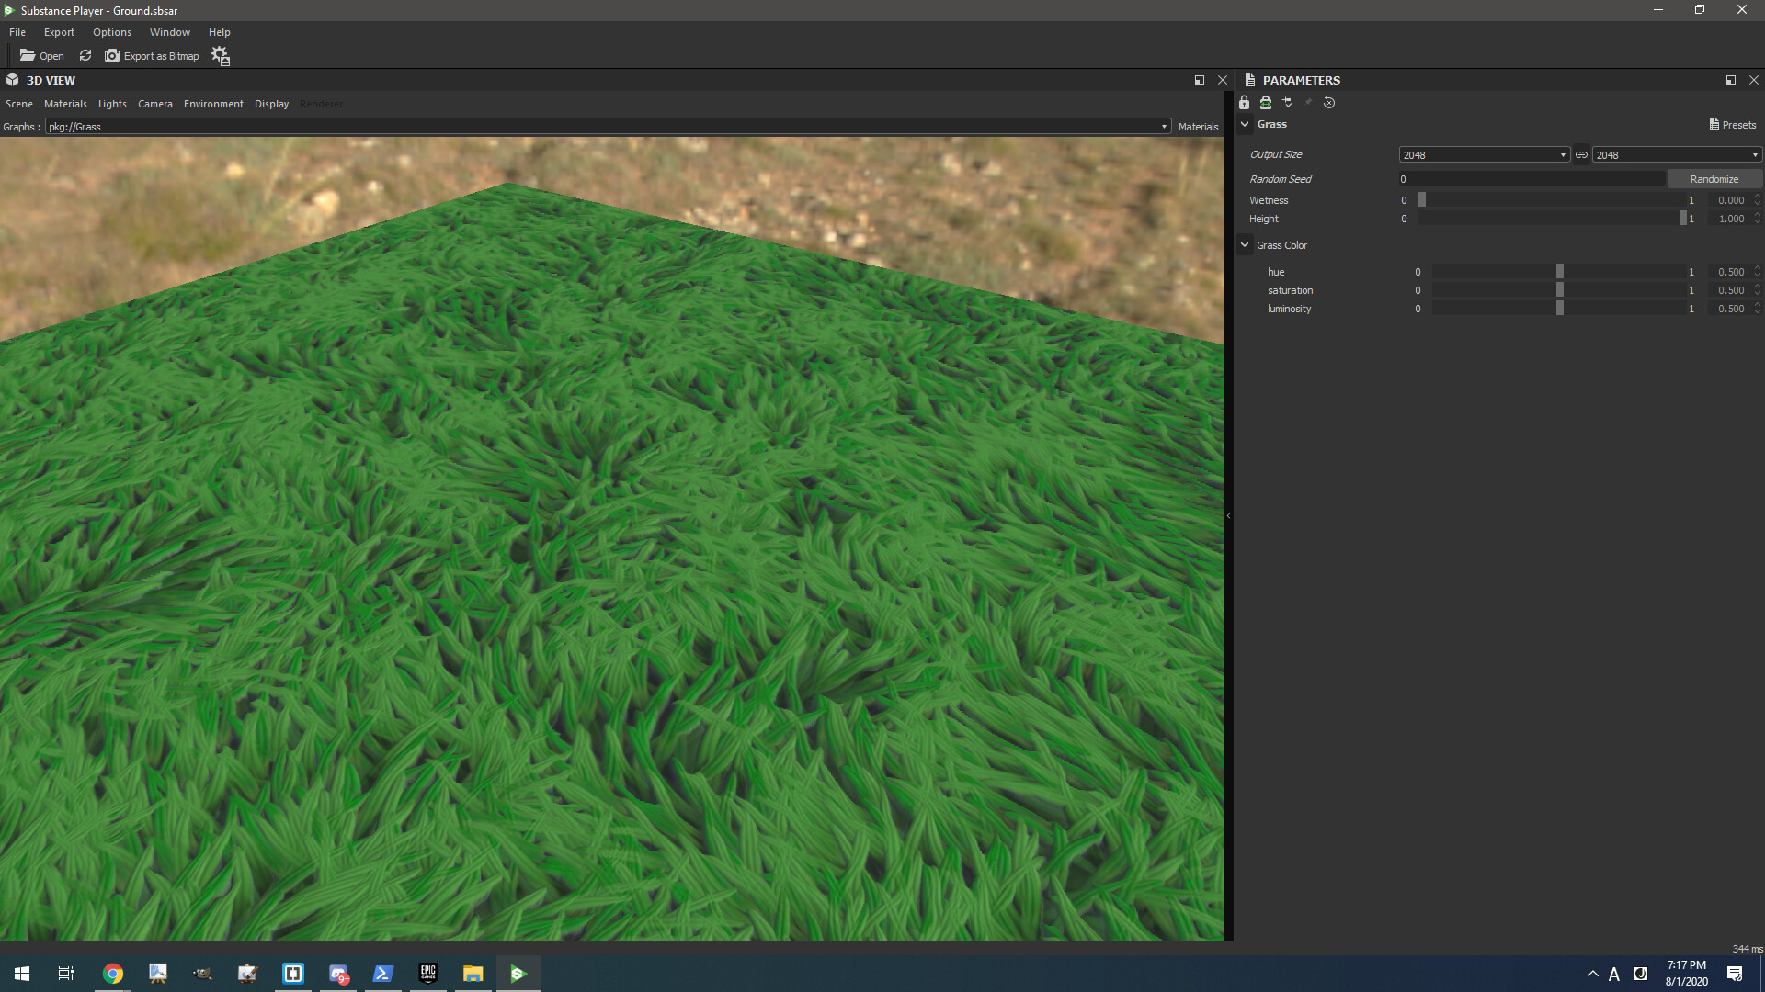Toggle the detach Parameters panel icon
This screenshot has height=992, width=1765.
point(1731,80)
